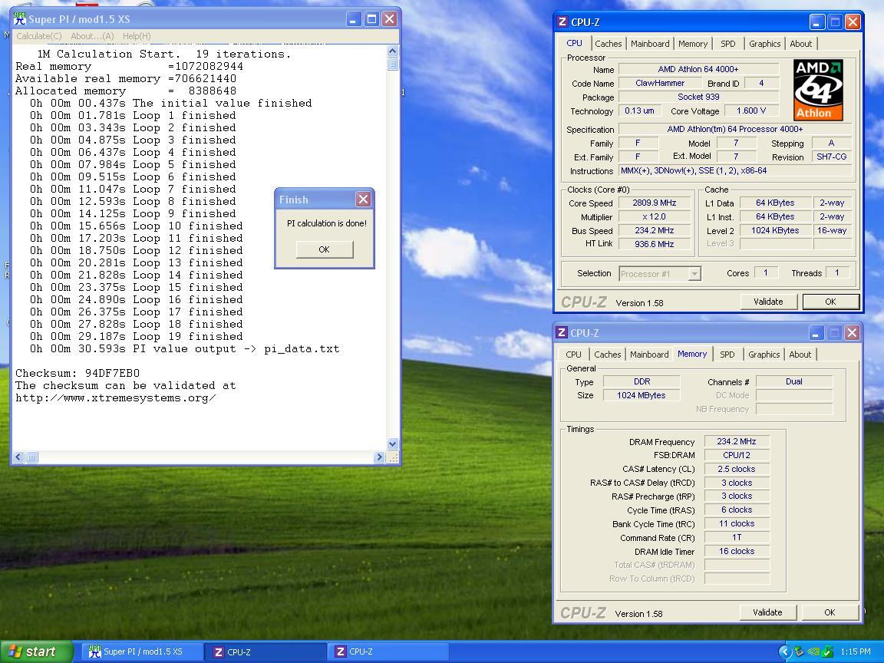Click bottom CPU-Z title bar Z icon

562,332
